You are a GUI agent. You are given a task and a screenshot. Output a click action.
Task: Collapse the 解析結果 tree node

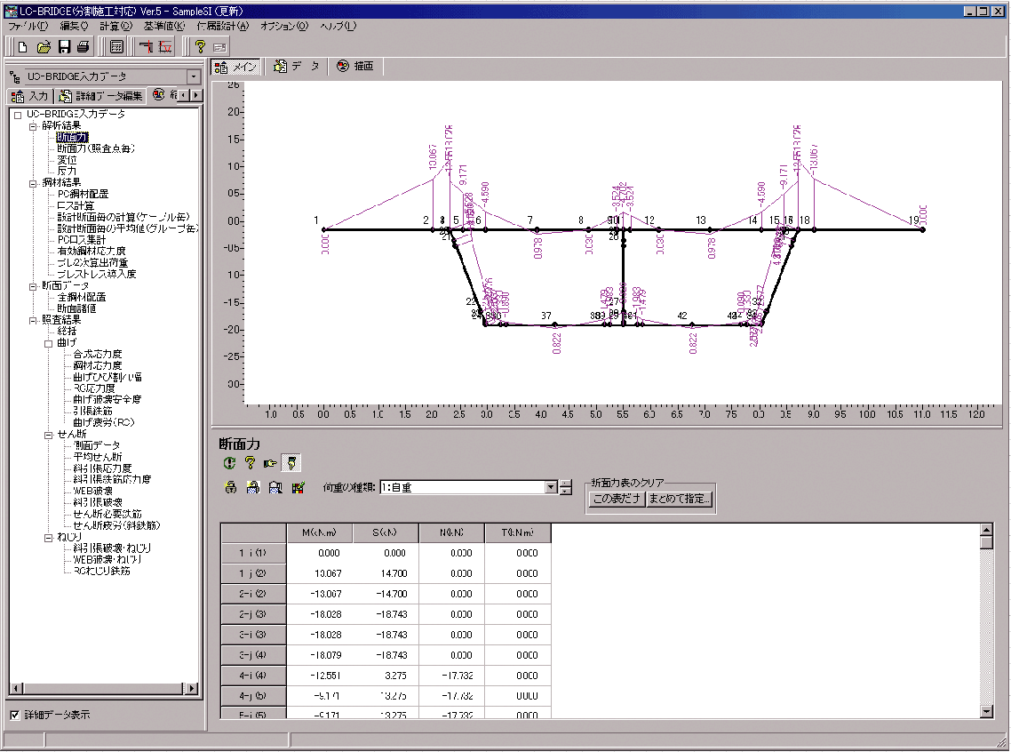click(x=33, y=126)
